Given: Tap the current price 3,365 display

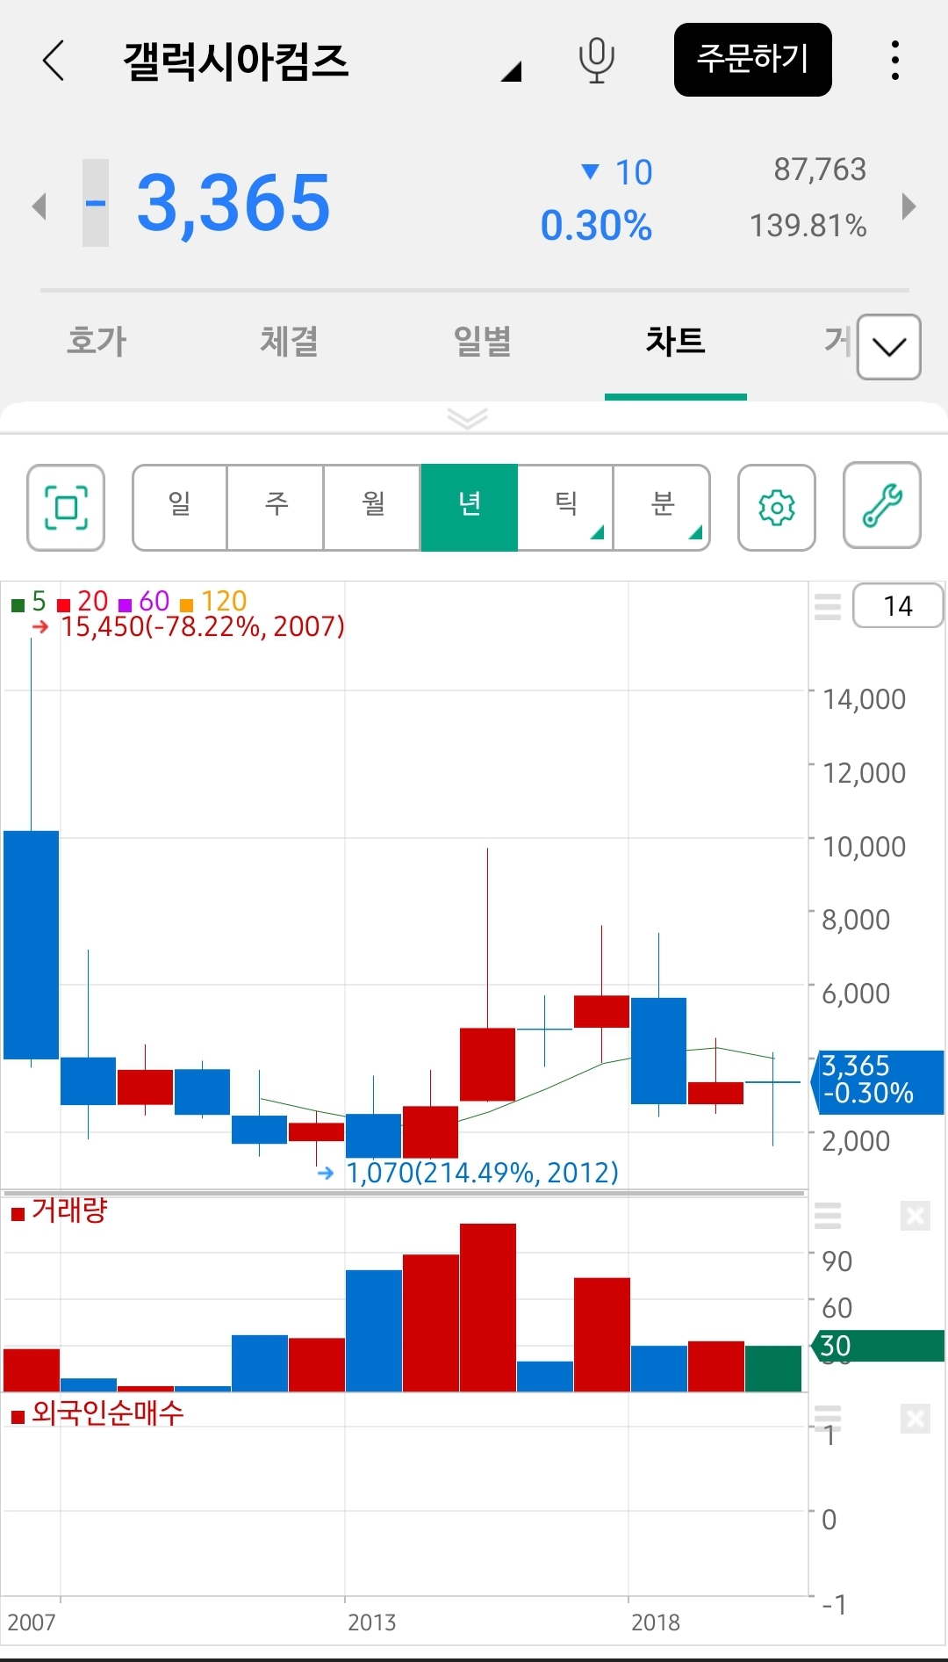Looking at the screenshot, I should coord(233,204).
